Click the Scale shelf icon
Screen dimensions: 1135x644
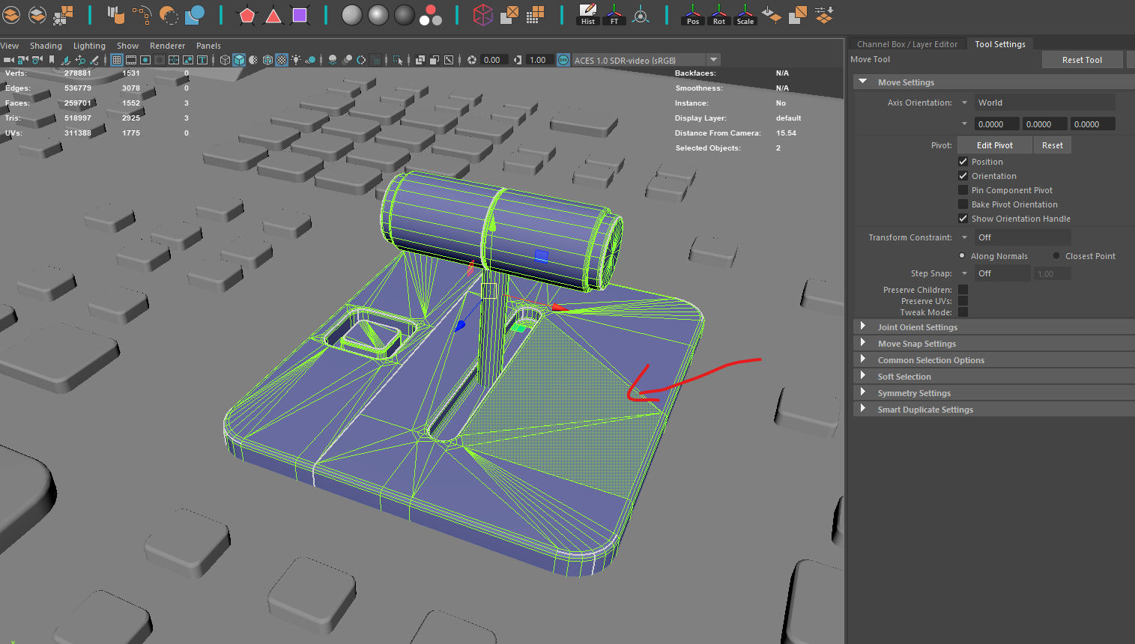(745, 14)
